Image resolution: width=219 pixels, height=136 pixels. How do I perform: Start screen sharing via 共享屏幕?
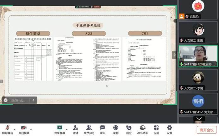tap(59, 129)
